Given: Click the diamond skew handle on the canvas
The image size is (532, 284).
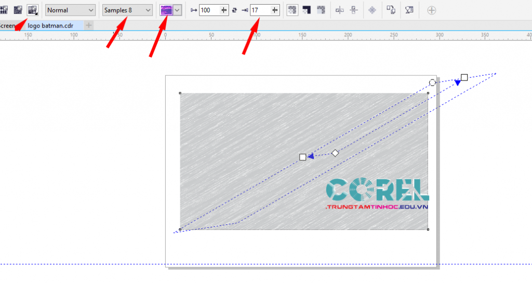Looking at the screenshot, I should (x=335, y=153).
